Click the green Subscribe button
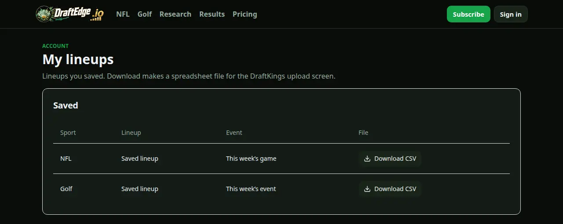563x224 pixels. 468,14
